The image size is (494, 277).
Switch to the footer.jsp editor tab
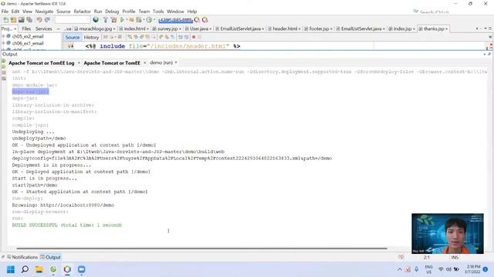pyautogui.click(x=319, y=28)
